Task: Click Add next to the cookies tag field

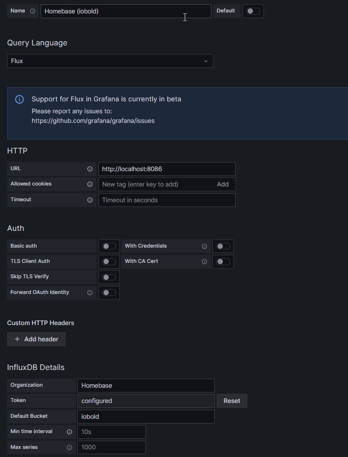Action: pos(222,184)
